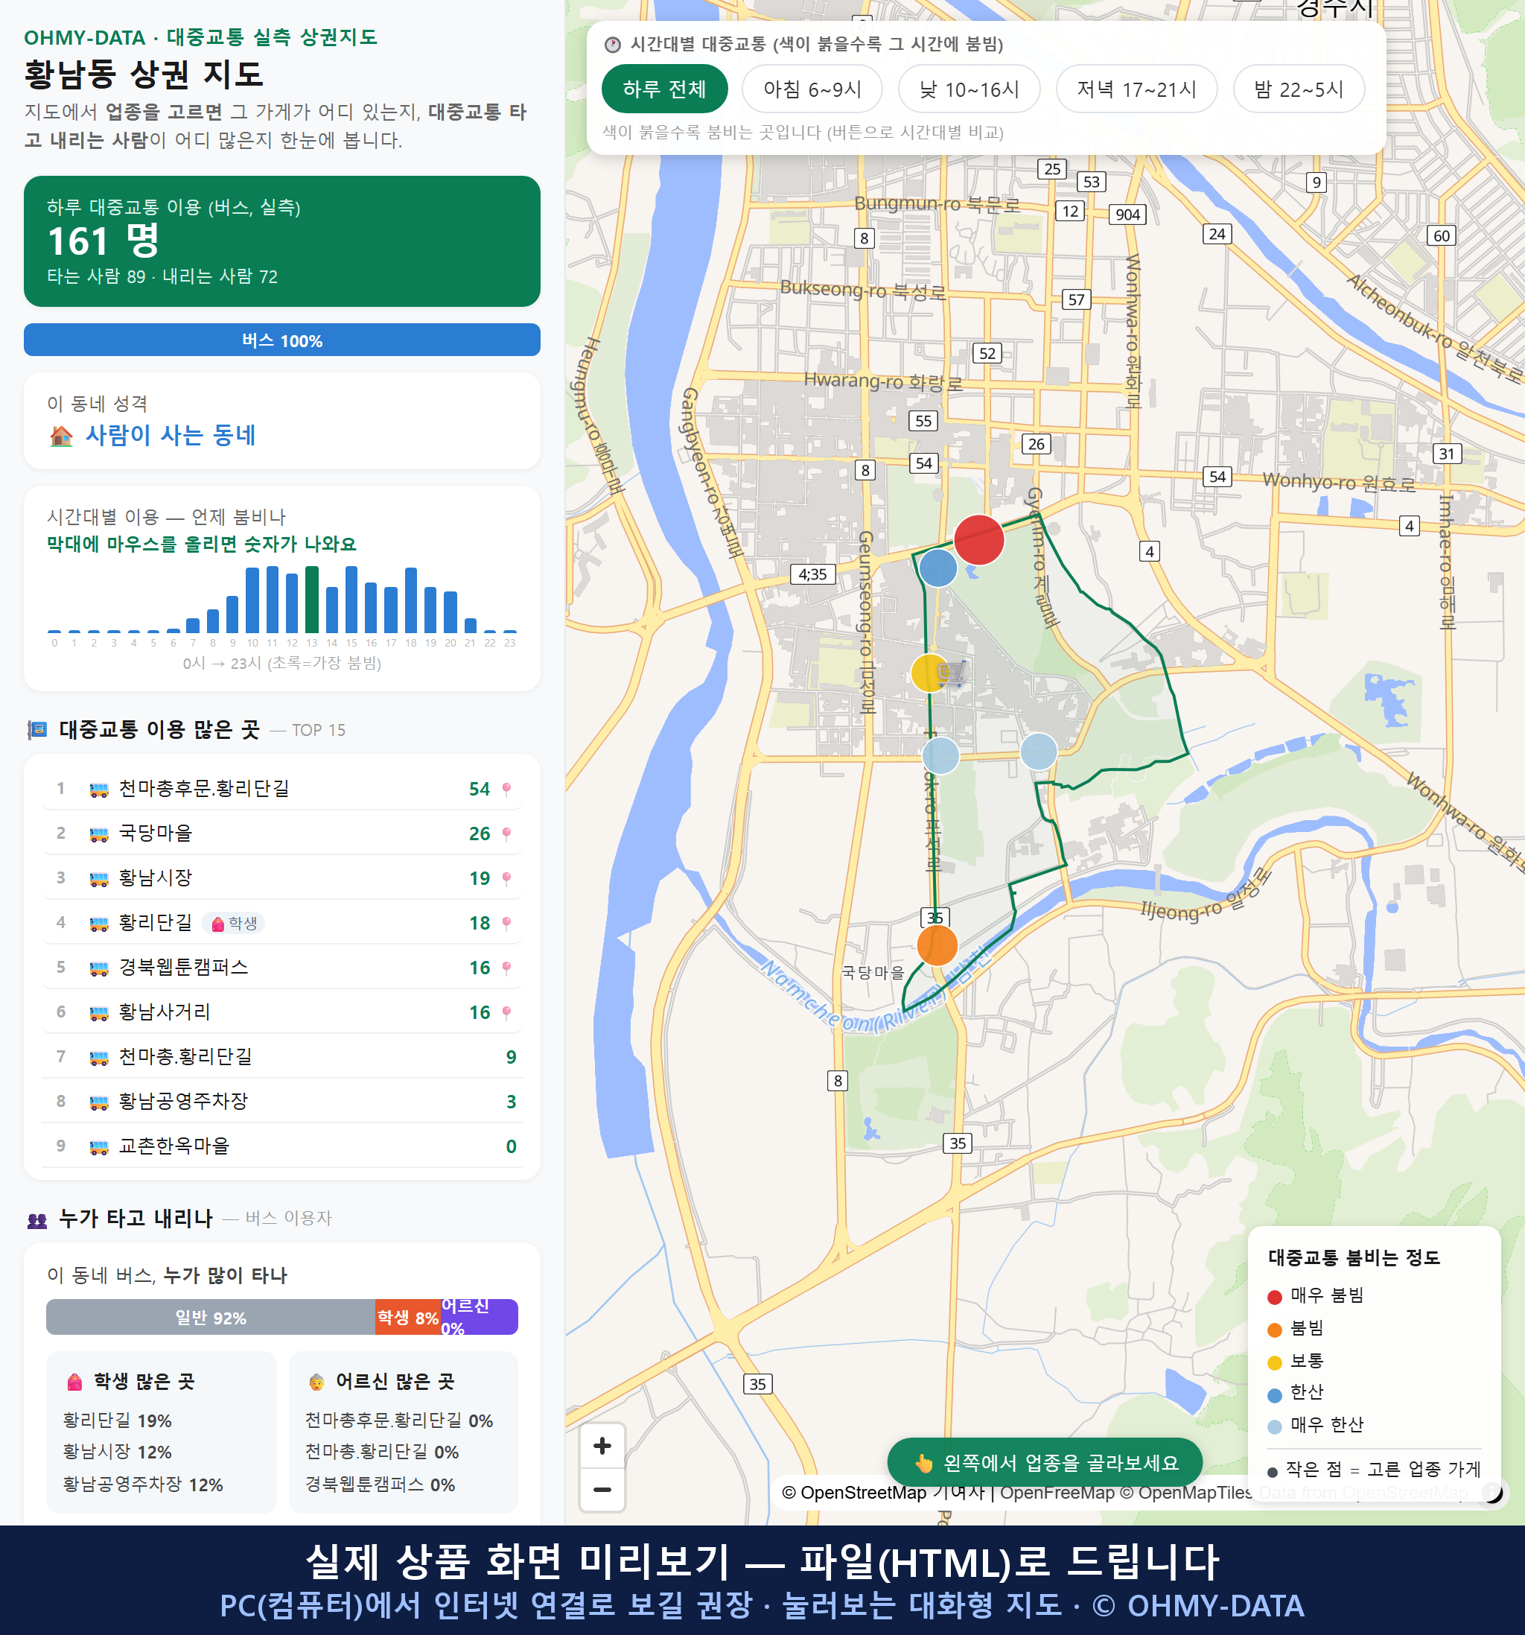Click the 왼쪽에서 업종을 골라보세요 hint button

[1044, 1462]
